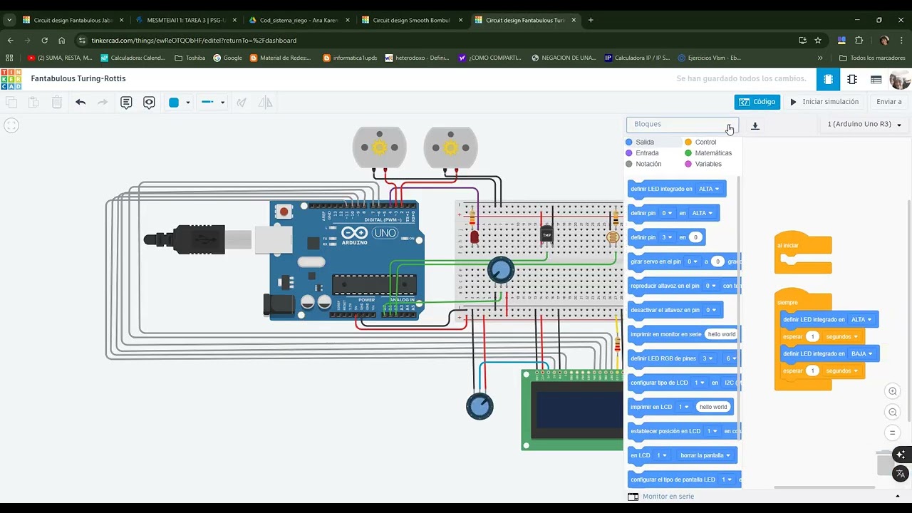Screen dimensions: 912x513
Task: Click the Monitor en serie icon
Action: click(x=633, y=497)
